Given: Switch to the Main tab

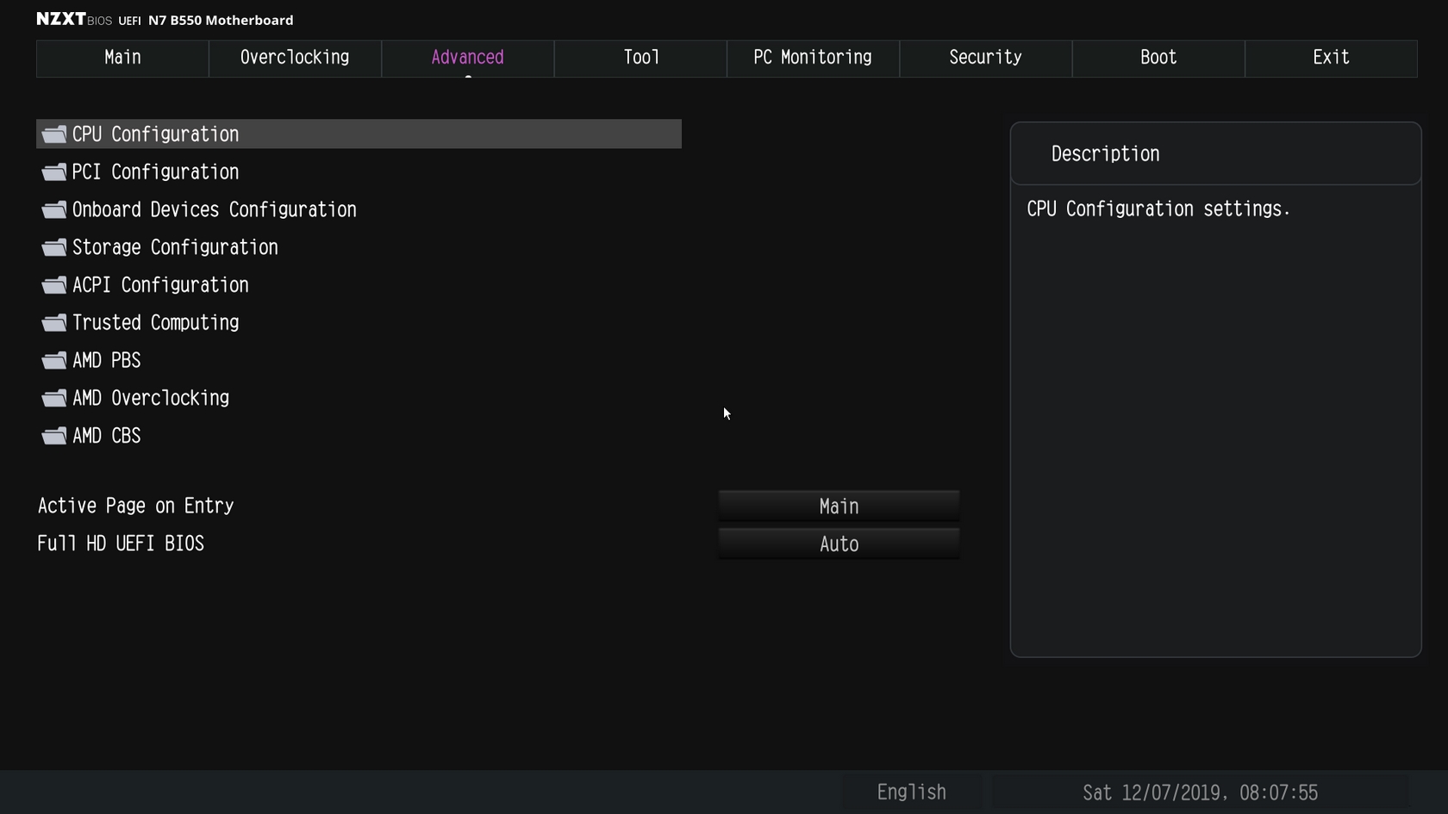Looking at the screenshot, I should pos(122,58).
